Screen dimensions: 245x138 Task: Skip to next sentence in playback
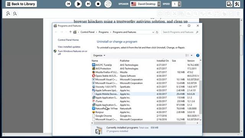(x=88, y=4)
